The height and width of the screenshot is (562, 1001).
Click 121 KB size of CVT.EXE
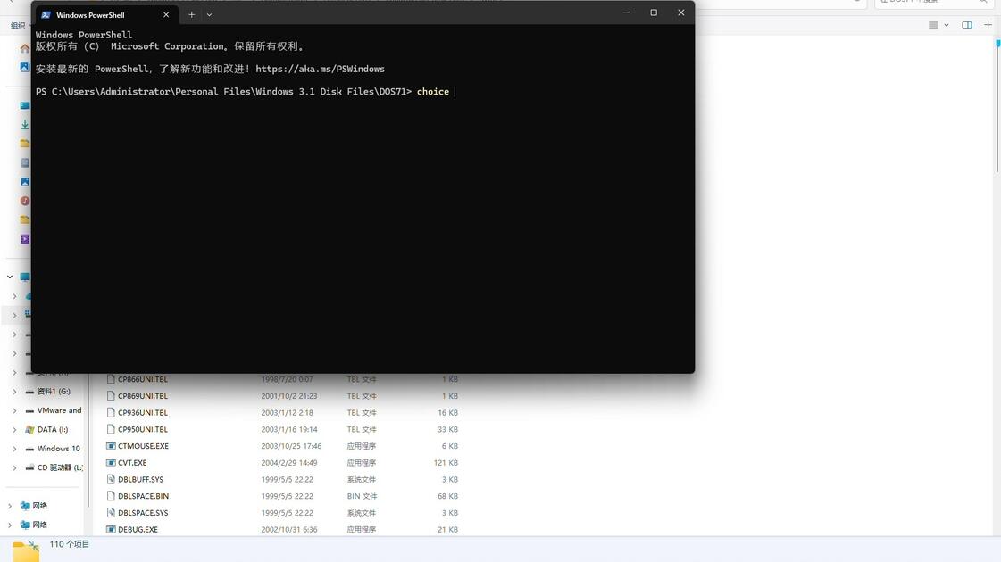pos(446,462)
